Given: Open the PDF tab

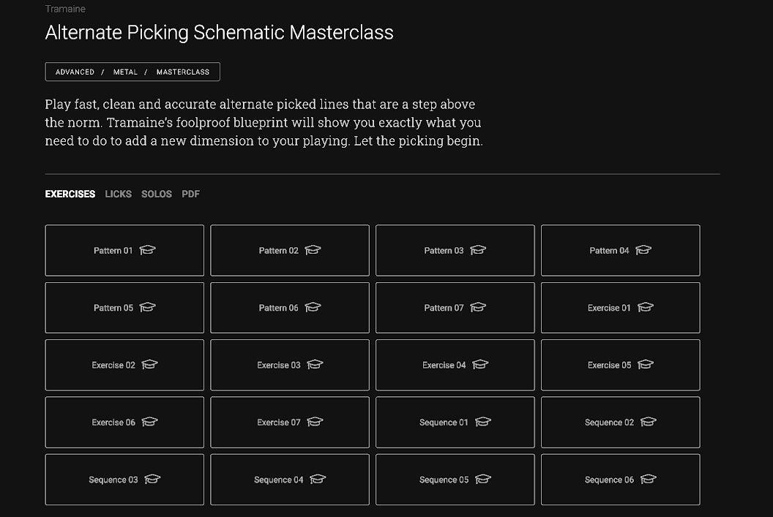Looking at the screenshot, I should coord(191,194).
